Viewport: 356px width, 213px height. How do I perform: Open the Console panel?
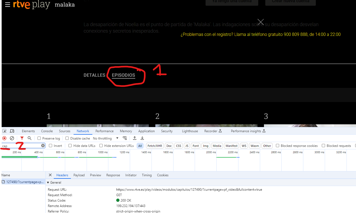pyautogui.click(x=47, y=131)
